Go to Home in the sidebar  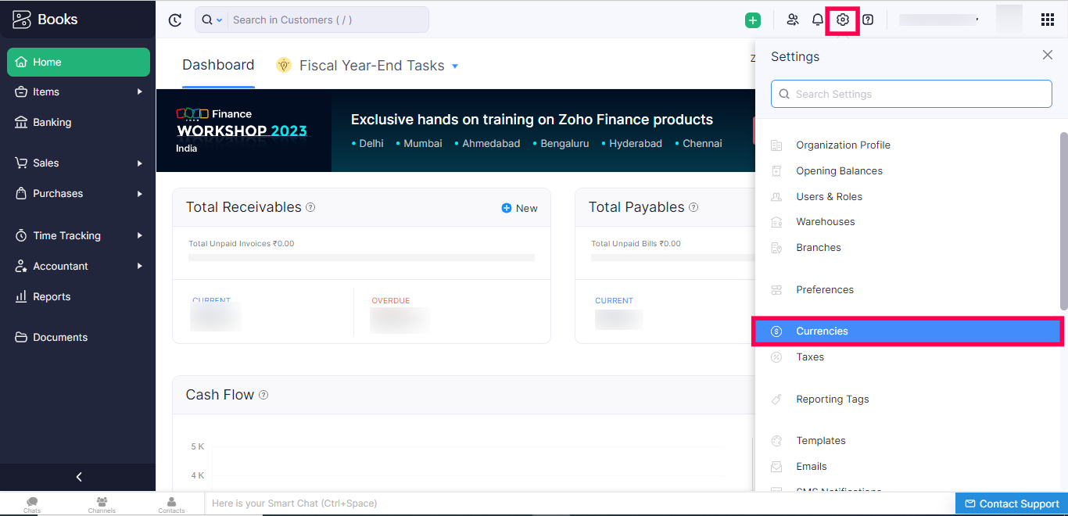click(78, 62)
